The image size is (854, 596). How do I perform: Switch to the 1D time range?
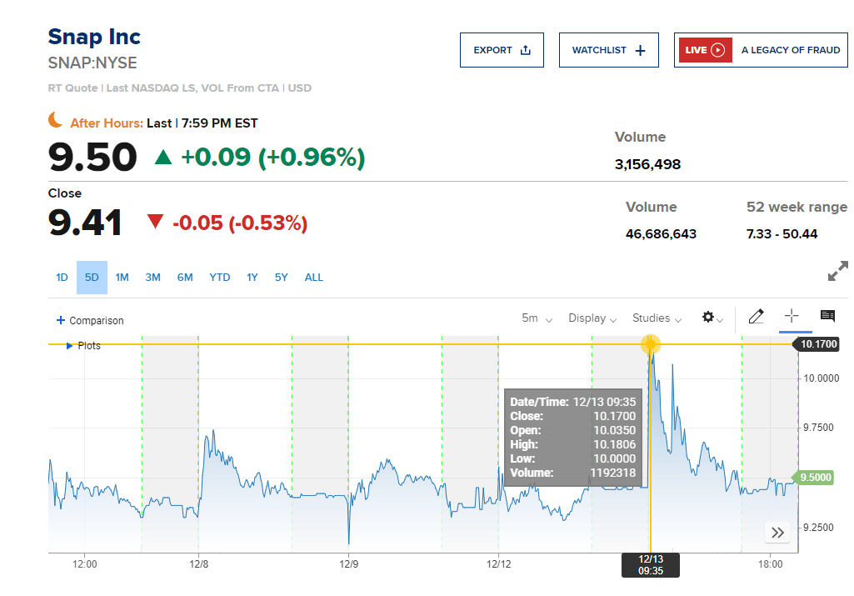click(62, 278)
